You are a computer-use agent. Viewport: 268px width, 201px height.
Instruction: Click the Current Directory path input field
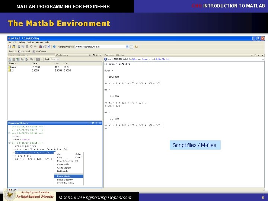pos(100,47)
